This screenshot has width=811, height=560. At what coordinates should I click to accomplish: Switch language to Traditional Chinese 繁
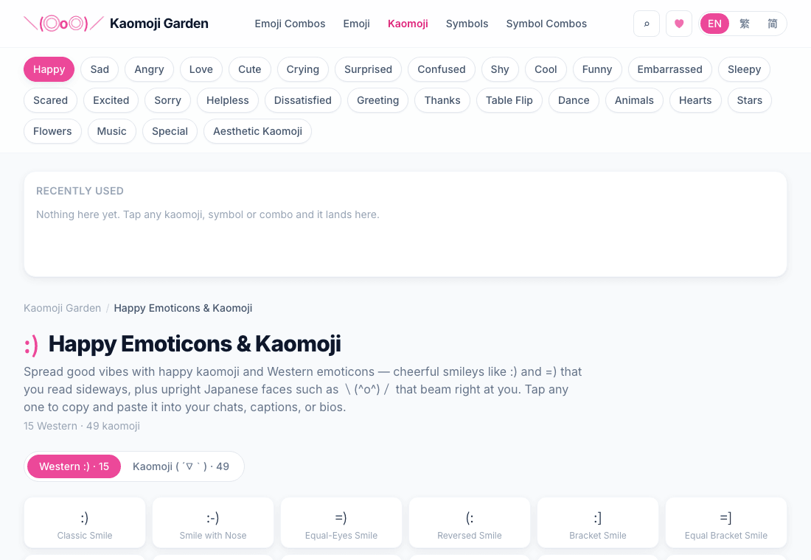coord(745,24)
